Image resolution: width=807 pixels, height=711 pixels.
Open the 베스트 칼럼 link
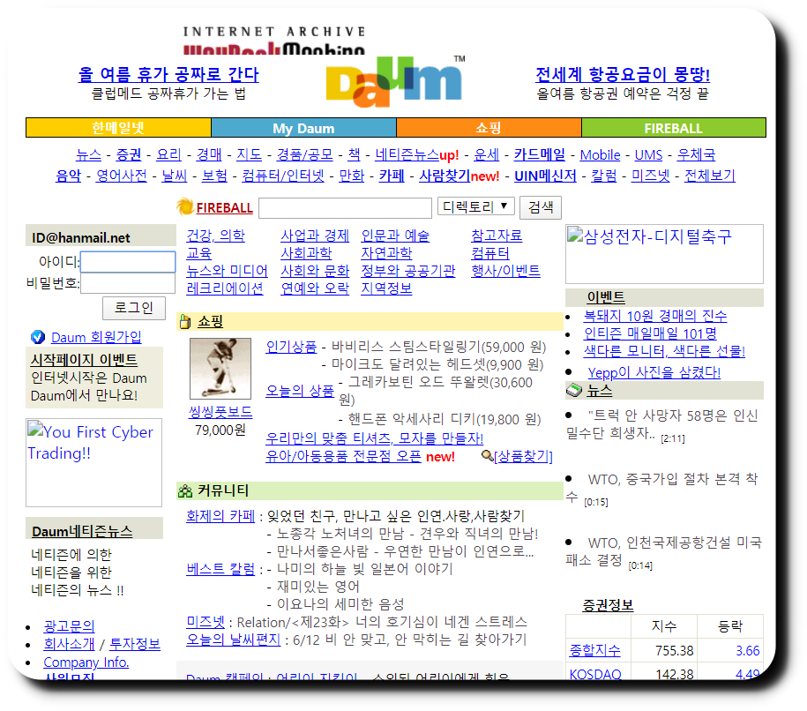[x=220, y=569]
